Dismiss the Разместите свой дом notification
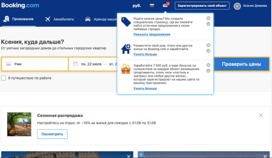The height and width of the screenshot is (158, 272). pos(208,45)
